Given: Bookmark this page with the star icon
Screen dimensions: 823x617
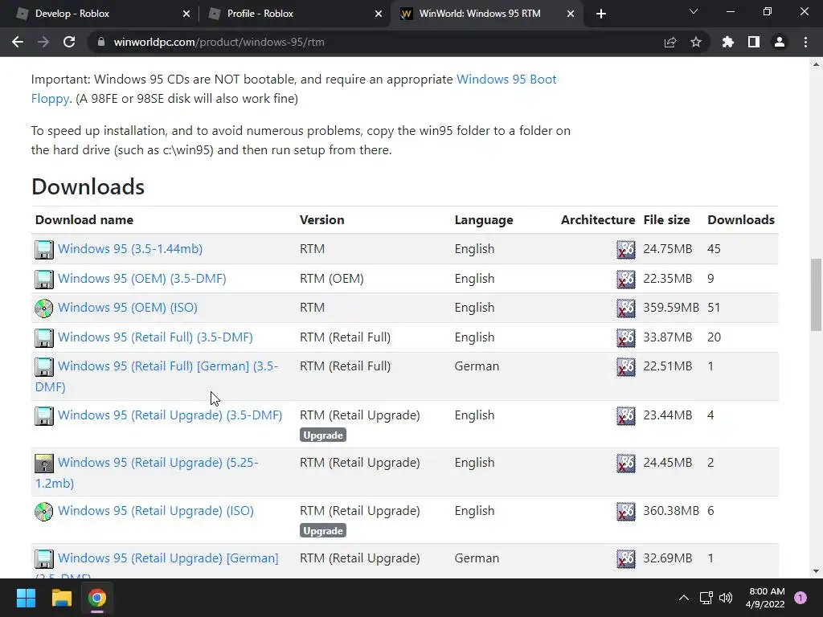Looking at the screenshot, I should (696, 42).
